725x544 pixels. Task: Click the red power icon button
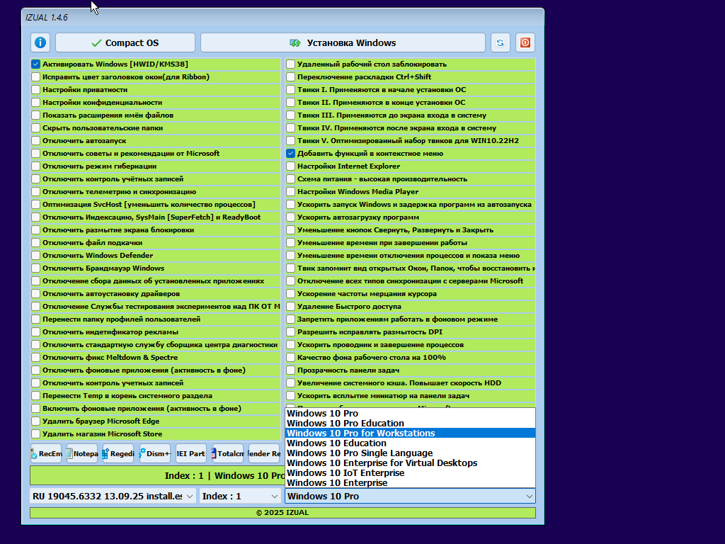click(525, 42)
